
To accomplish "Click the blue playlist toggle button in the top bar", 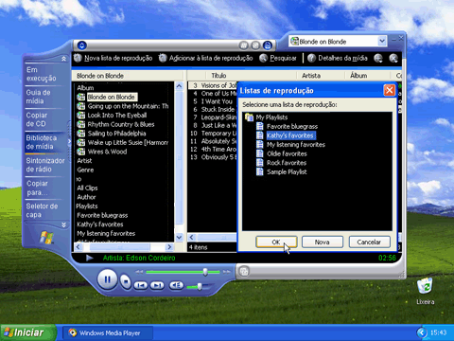I will [268, 45].
